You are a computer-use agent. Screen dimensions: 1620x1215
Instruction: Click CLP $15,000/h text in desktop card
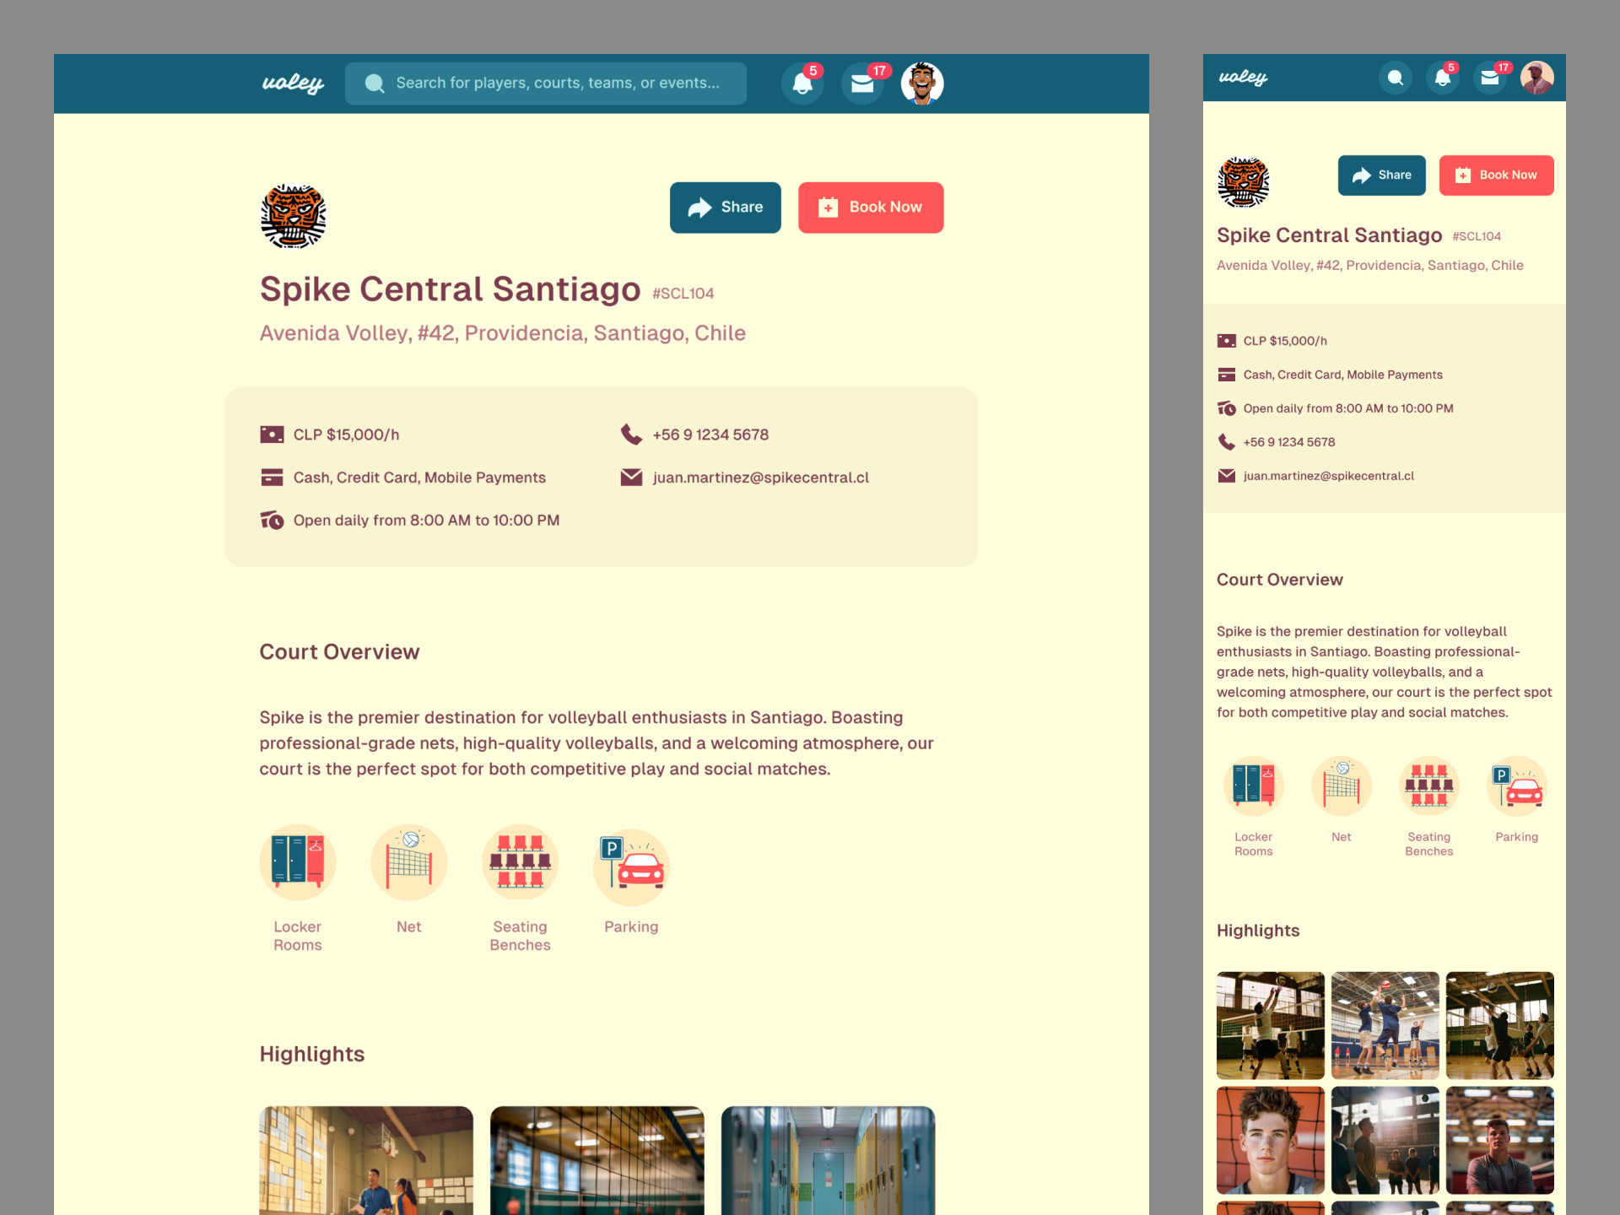point(346,435)
